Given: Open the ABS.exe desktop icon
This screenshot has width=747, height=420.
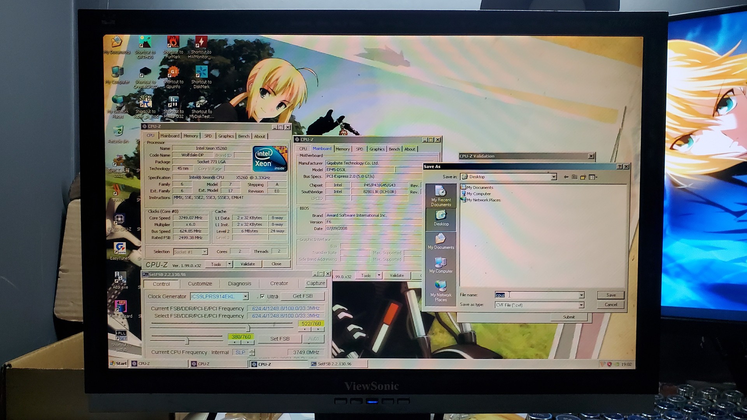Looking at the screenshot, I should 120,280.
